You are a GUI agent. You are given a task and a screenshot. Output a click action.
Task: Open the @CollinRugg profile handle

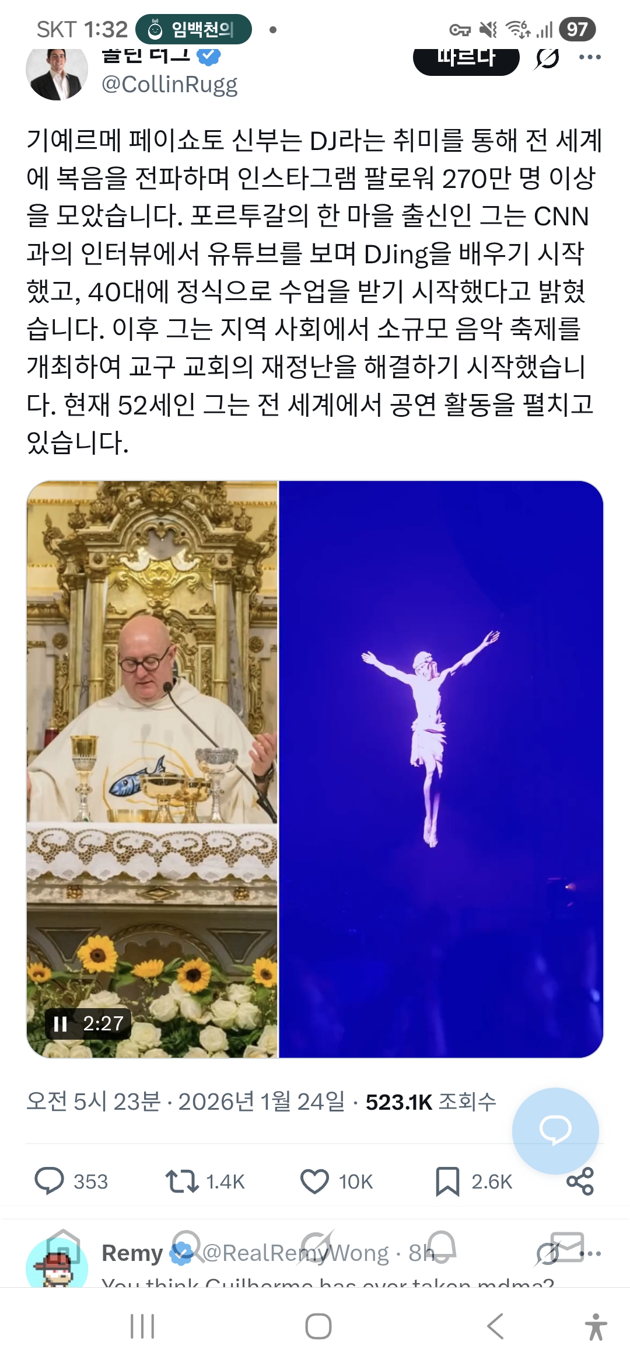pos(170,85)
